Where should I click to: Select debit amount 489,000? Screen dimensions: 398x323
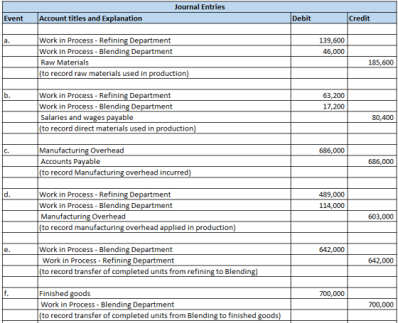(319, 195)
